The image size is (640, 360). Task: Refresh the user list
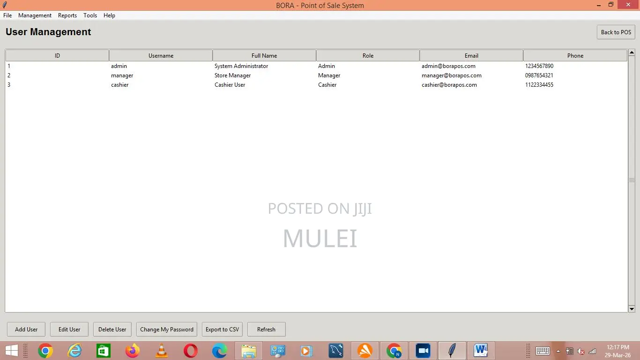[x=266, y=330]
